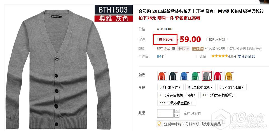Choose size XXL（均为实物拍摄）
This screenshot has width=269, height=131.
(219, 95)
